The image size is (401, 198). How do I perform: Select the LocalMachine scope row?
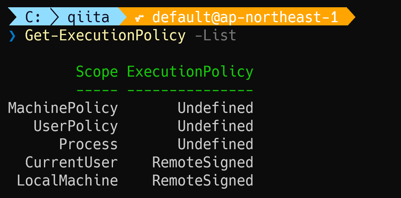(x=67, y=181)
